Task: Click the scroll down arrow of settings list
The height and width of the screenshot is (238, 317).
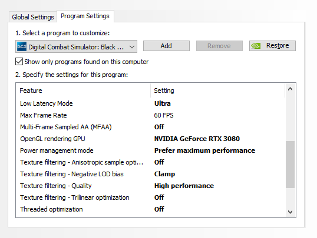Action: (x=290, y=212)
